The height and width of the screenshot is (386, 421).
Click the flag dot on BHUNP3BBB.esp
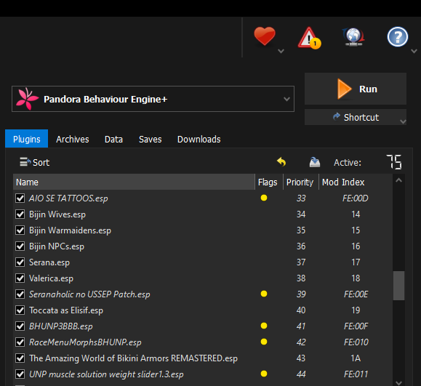(x=264, y=326)
